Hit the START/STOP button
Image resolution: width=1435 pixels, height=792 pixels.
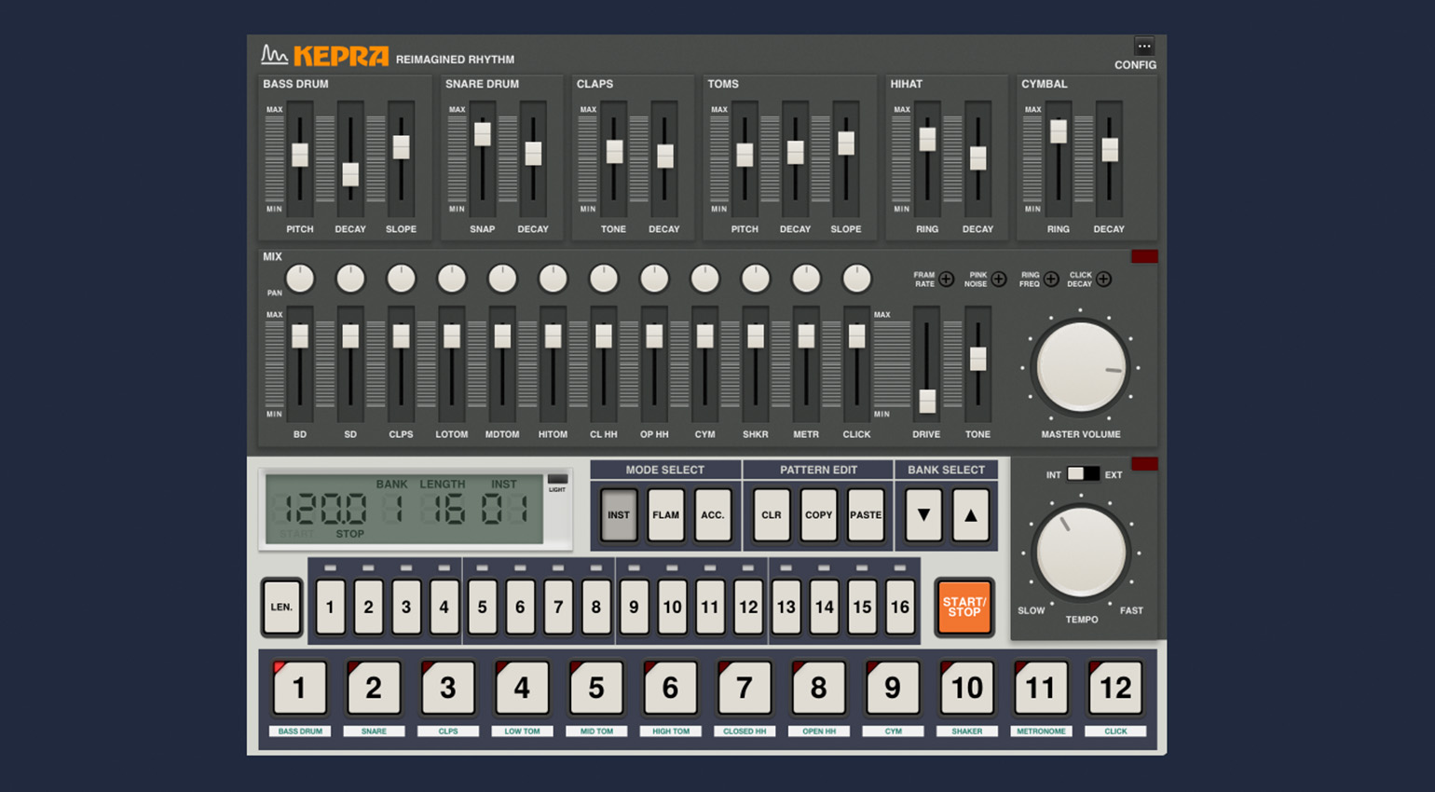pos(964,608)
